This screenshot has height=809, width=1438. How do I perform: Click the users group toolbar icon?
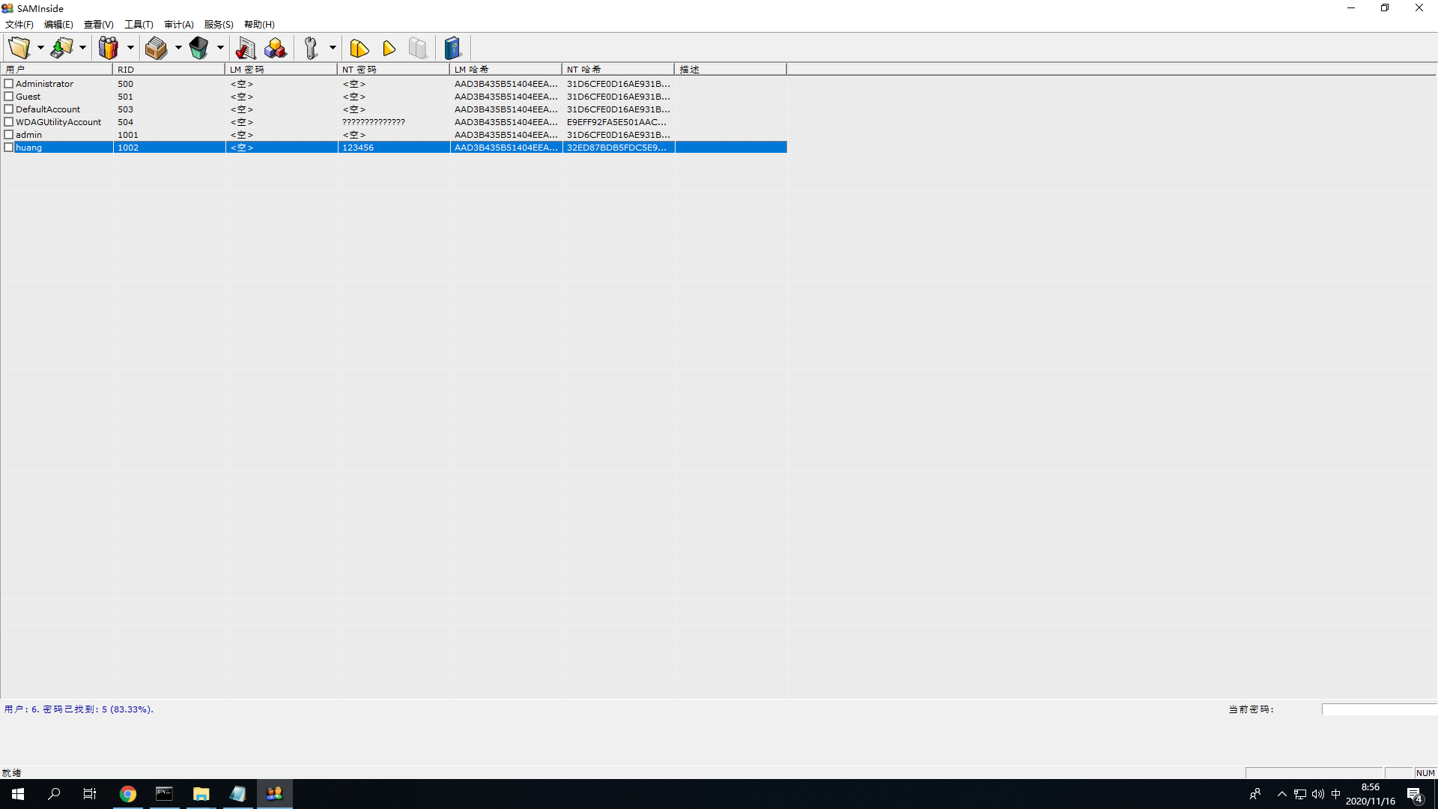109,48
